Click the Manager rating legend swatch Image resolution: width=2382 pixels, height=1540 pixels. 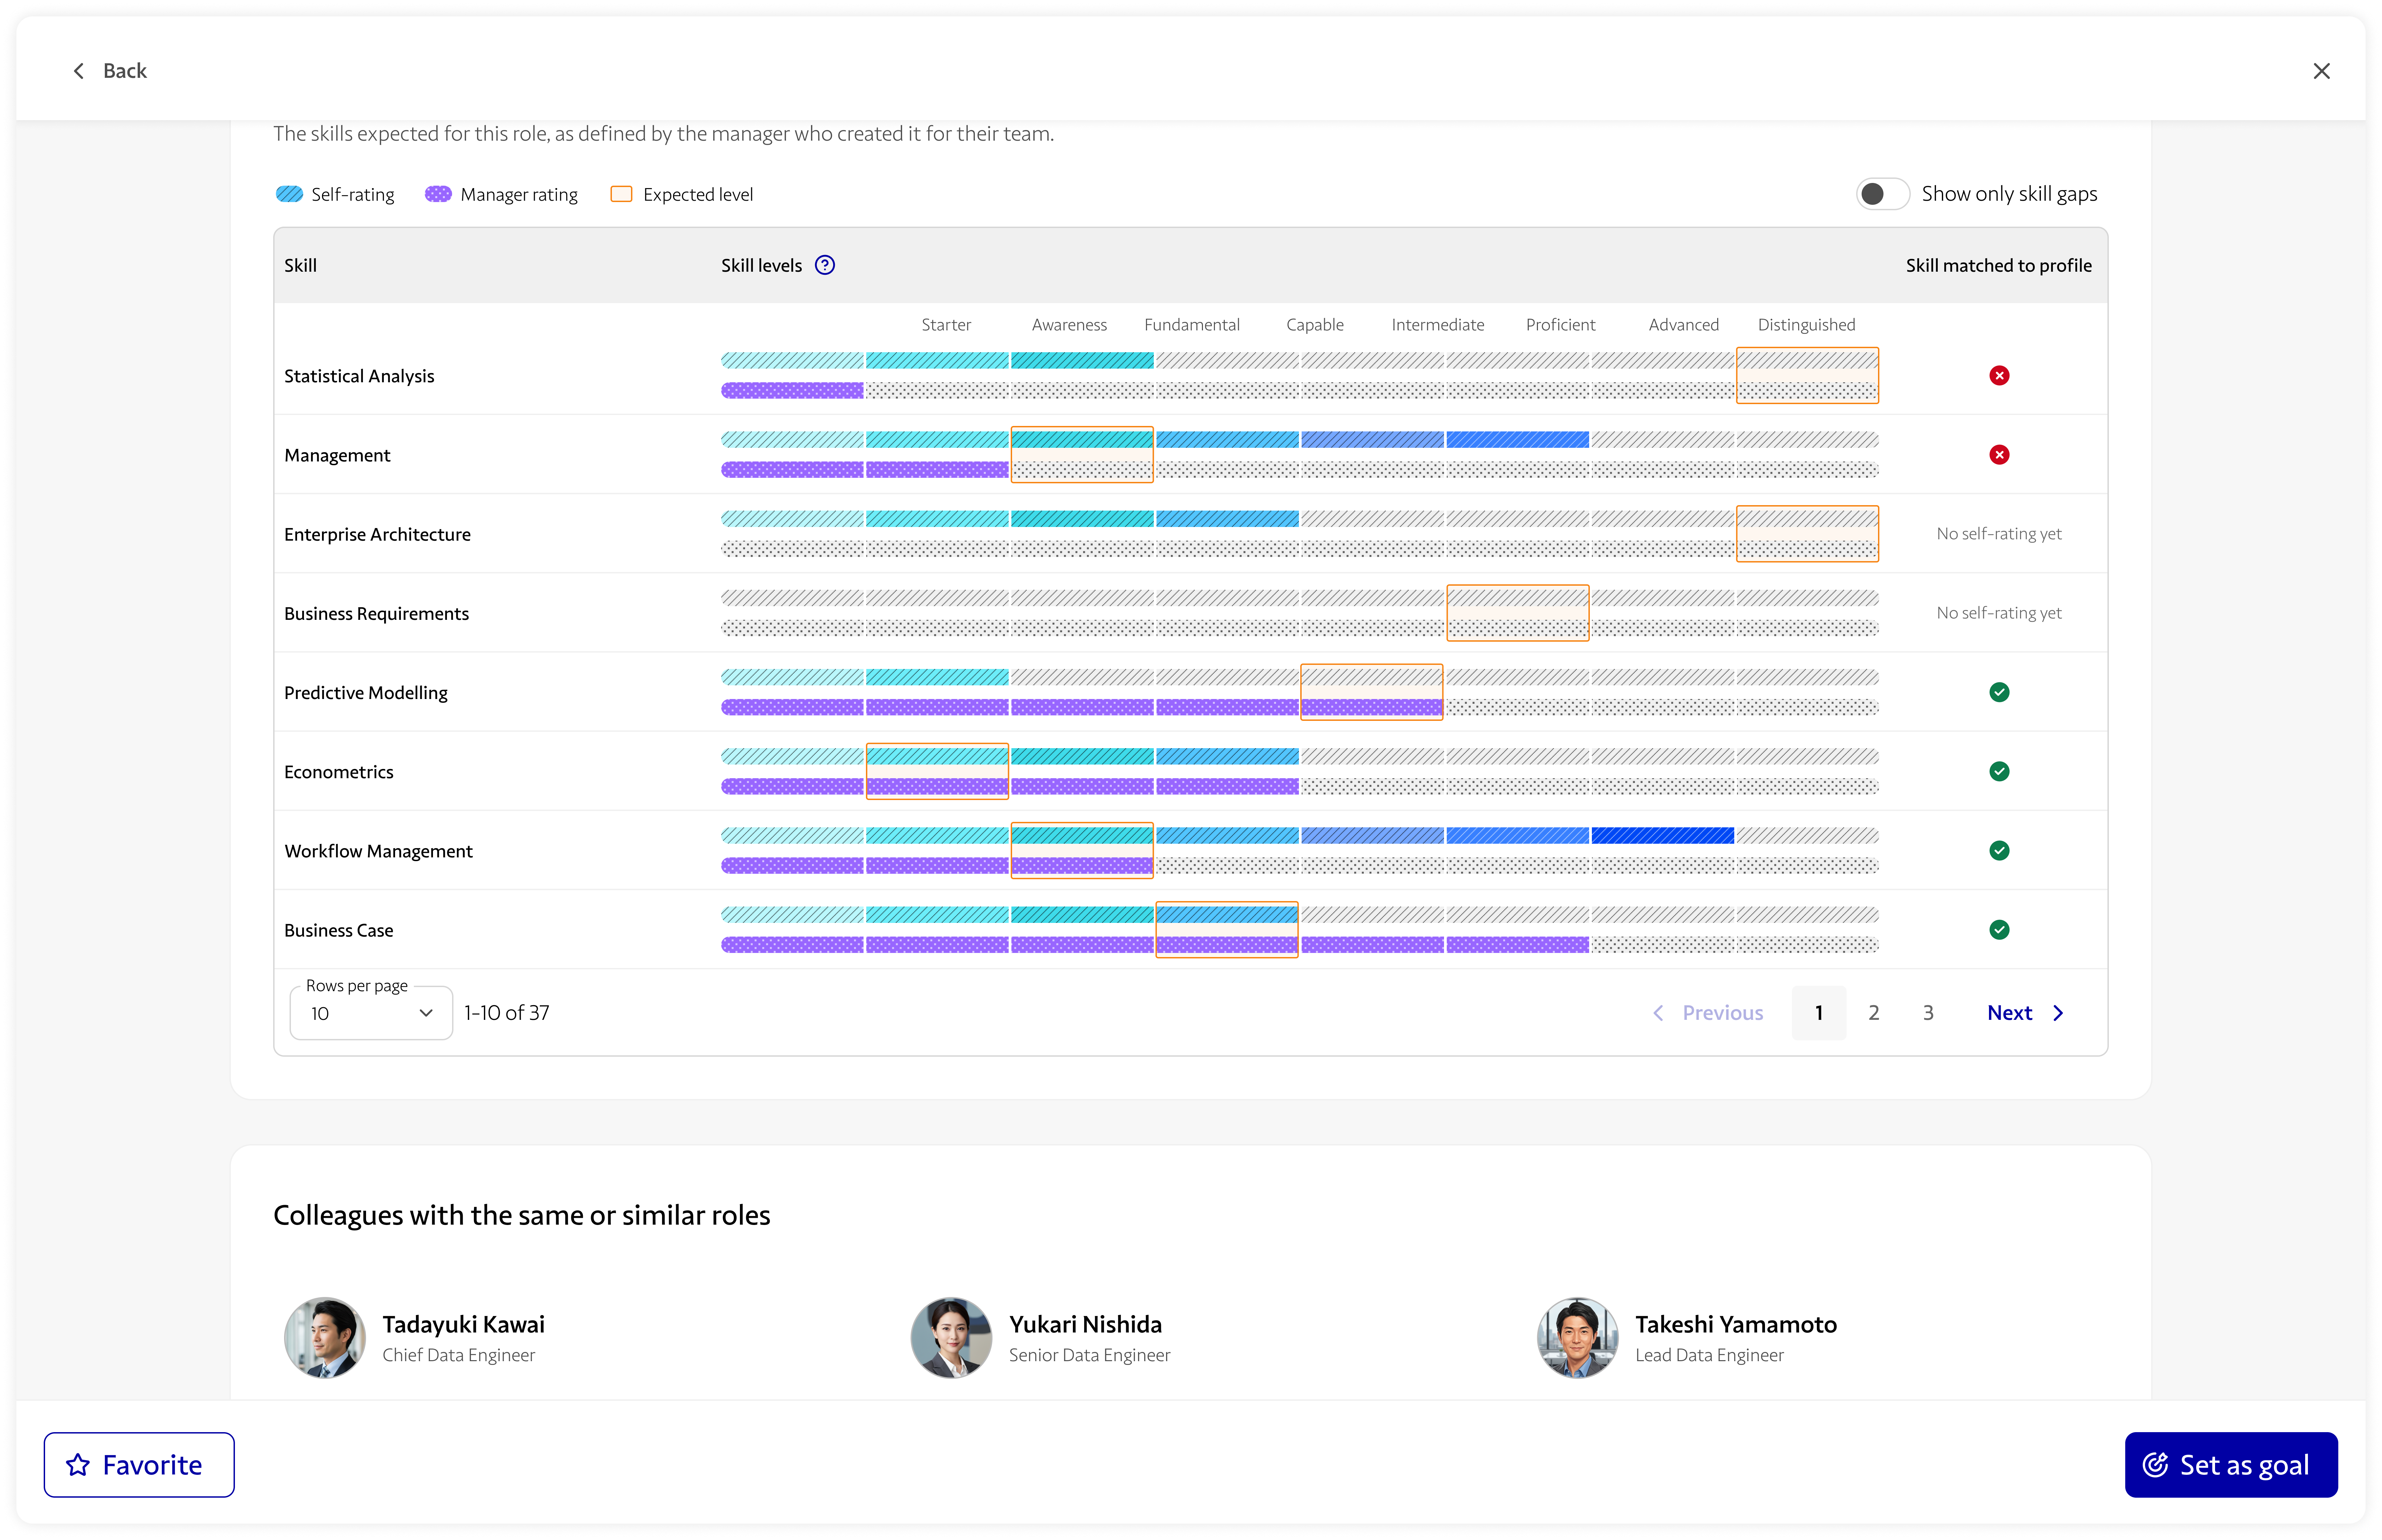point(438,194)
